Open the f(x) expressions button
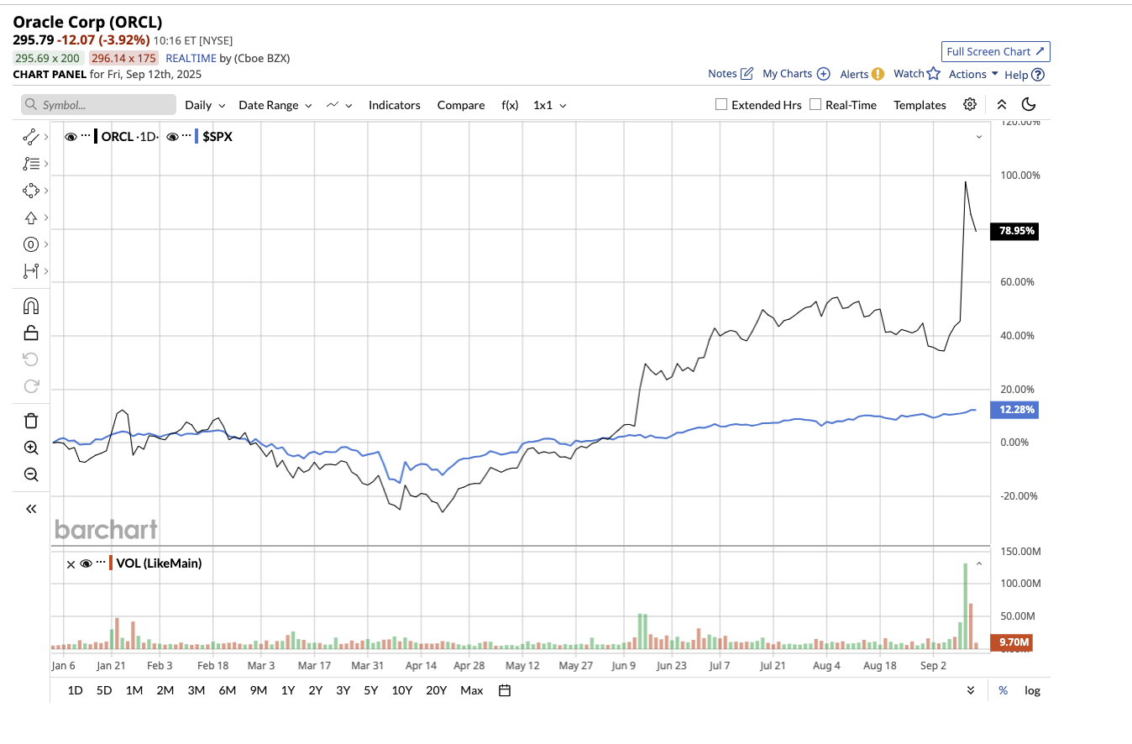 click(x=510, y=105)
